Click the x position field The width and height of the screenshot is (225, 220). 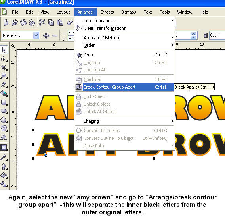click(x=71, y=33)
